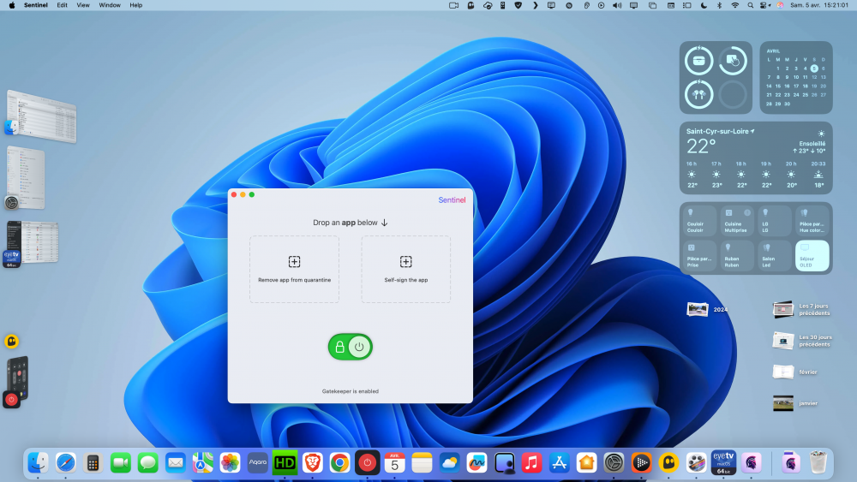Click the AVRIL calendar widget

[796, 78]
